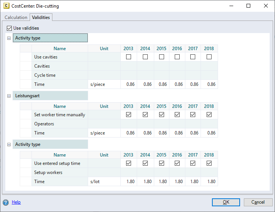Click the blue Help question mark icon
275x212 pixels.
click(6, 203)
